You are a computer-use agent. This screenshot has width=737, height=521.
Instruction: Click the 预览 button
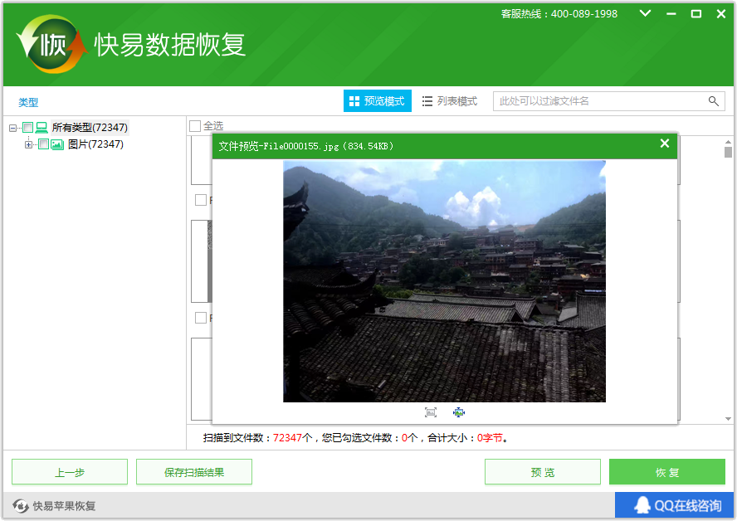pyautogui.click(x=543, y=472)
